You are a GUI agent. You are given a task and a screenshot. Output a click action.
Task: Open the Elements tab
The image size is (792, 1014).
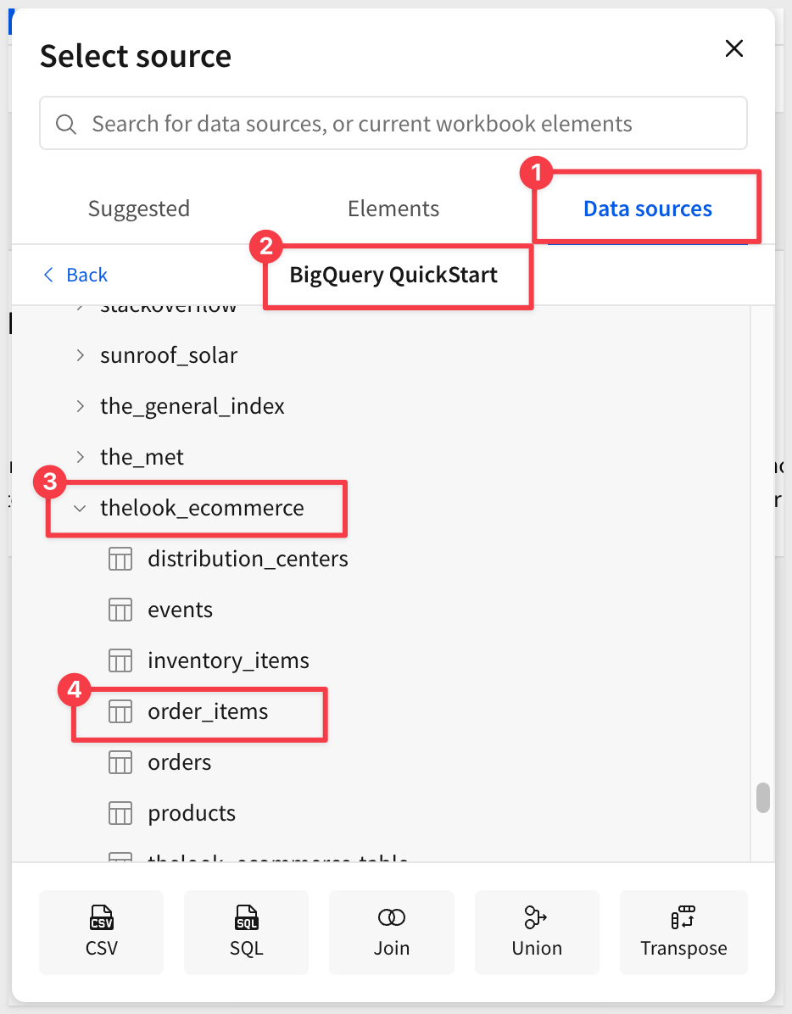[x=393, y=209]
